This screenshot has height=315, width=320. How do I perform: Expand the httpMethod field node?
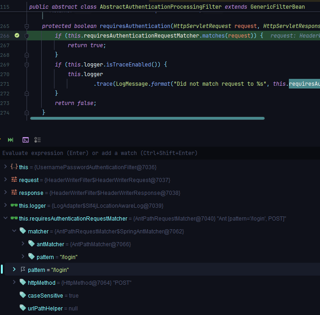(14, 282)
